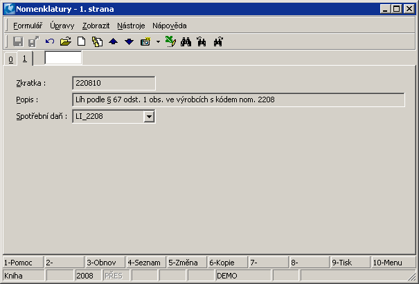Close the Nomenklatury window
The width and height of the screenshot is (419, 284).
tap(409, 9)
